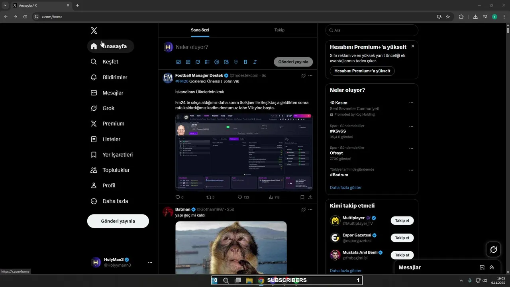Open the monkey image in Batman post
Screen dimensions: 510x287
point(231,248)
